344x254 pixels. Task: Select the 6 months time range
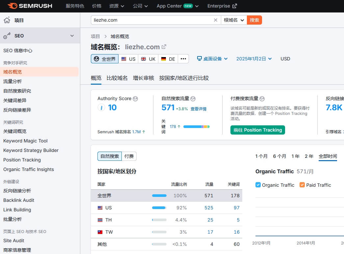pos(279,156)
